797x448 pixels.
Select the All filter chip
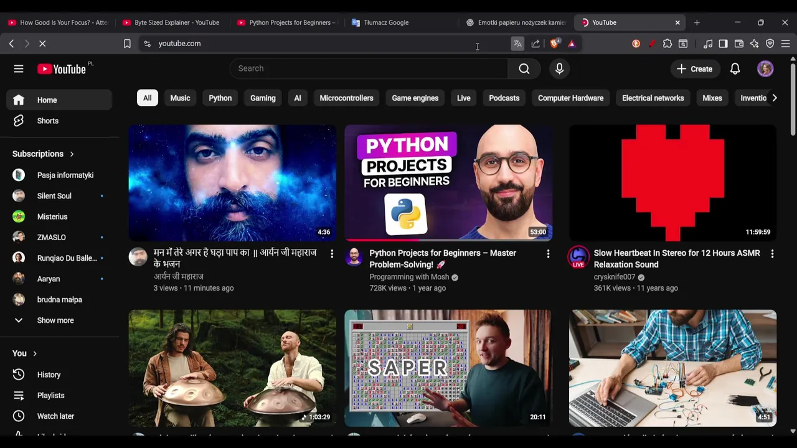(147, 98)
